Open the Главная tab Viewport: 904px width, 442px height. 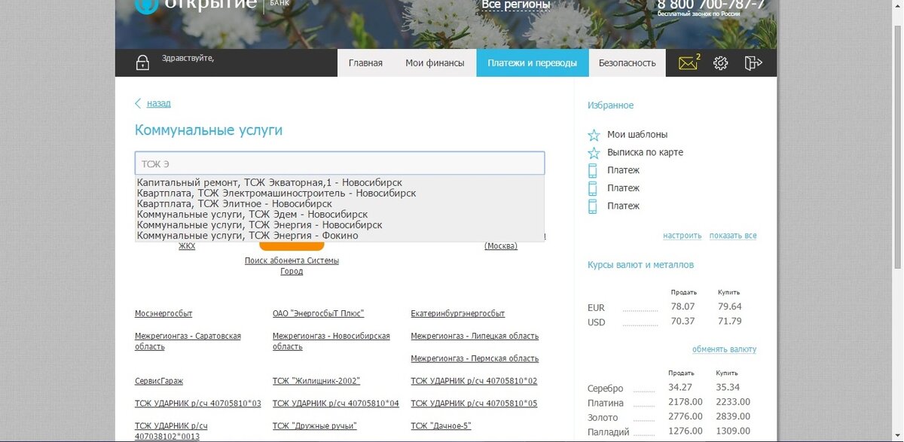coord(365,63)
